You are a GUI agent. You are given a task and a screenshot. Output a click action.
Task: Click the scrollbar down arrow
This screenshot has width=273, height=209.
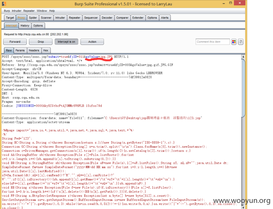243,207
